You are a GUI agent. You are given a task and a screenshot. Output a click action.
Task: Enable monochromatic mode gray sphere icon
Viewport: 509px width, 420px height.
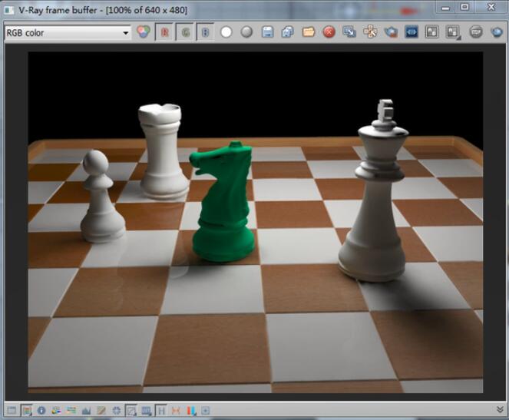[x=246, y=32]
